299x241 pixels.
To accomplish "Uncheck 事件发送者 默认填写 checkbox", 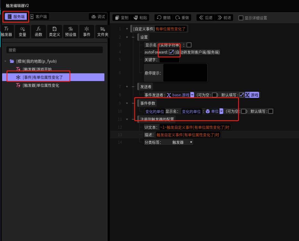I will pos(241,95).
